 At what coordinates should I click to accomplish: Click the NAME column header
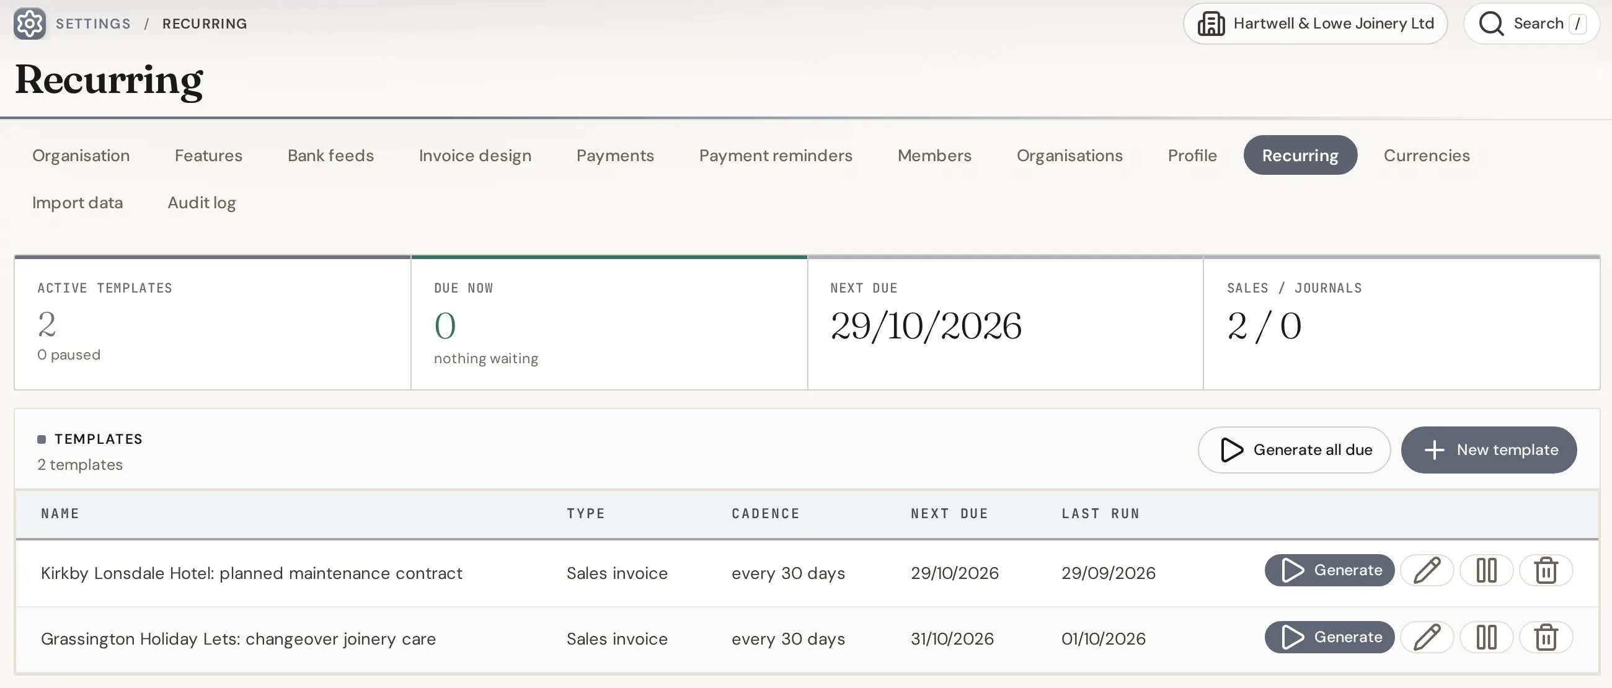pos(60,513)
